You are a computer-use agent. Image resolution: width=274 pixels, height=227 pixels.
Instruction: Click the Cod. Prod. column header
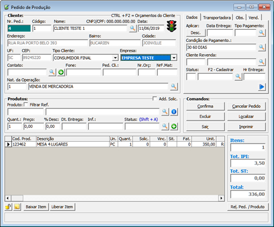click(x=24, y=139)
